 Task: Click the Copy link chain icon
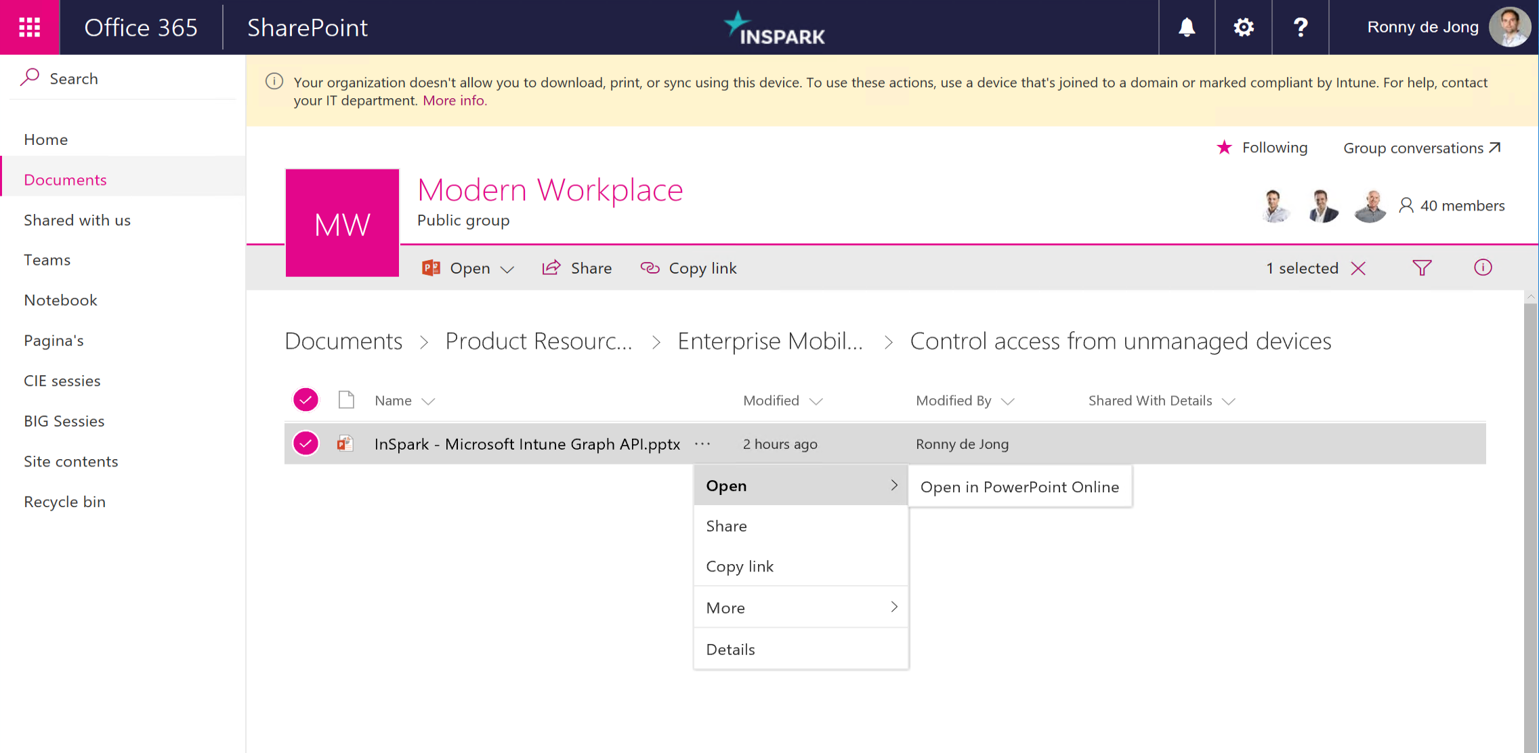point(650,268)
